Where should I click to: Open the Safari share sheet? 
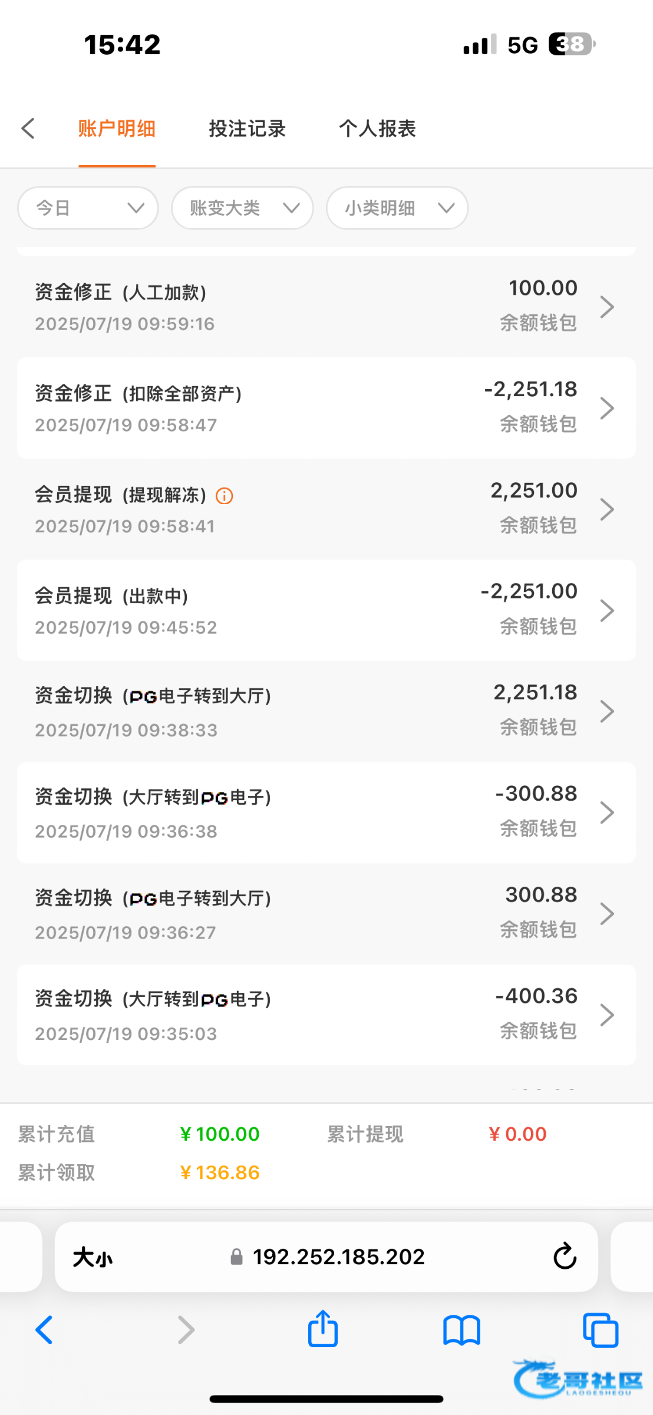point(323,1330)
